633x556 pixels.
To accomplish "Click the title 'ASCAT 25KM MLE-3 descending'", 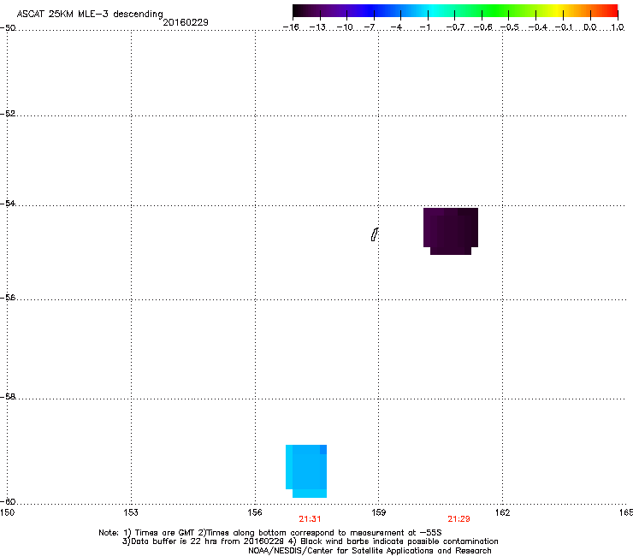I will click(x=90, y=14).
